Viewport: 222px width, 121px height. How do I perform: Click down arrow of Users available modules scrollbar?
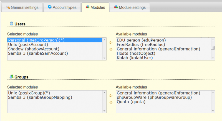[213, 58]
